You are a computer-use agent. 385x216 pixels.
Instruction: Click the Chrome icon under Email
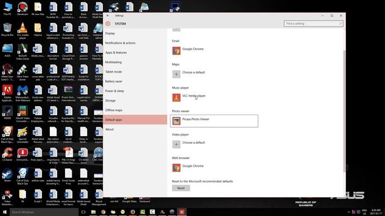point(176,51)
